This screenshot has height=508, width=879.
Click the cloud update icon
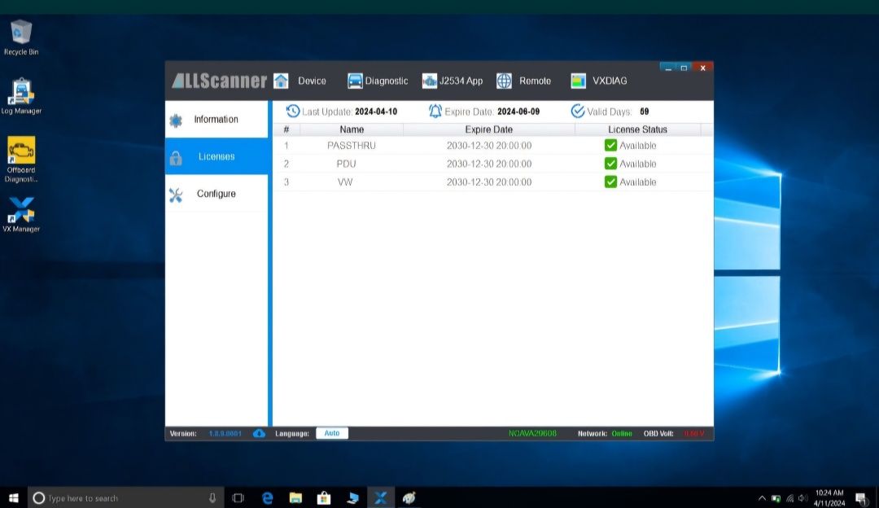tap(259, 433)
